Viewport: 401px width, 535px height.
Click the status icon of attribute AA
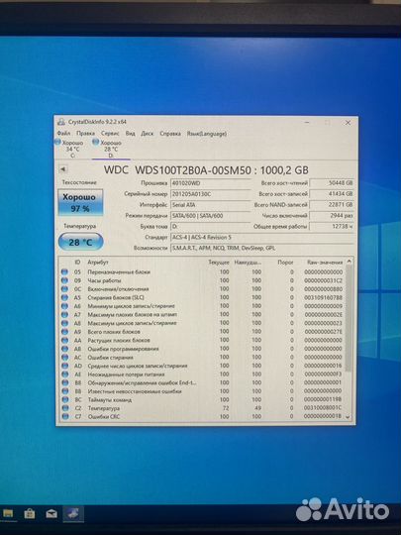point(64,340)
